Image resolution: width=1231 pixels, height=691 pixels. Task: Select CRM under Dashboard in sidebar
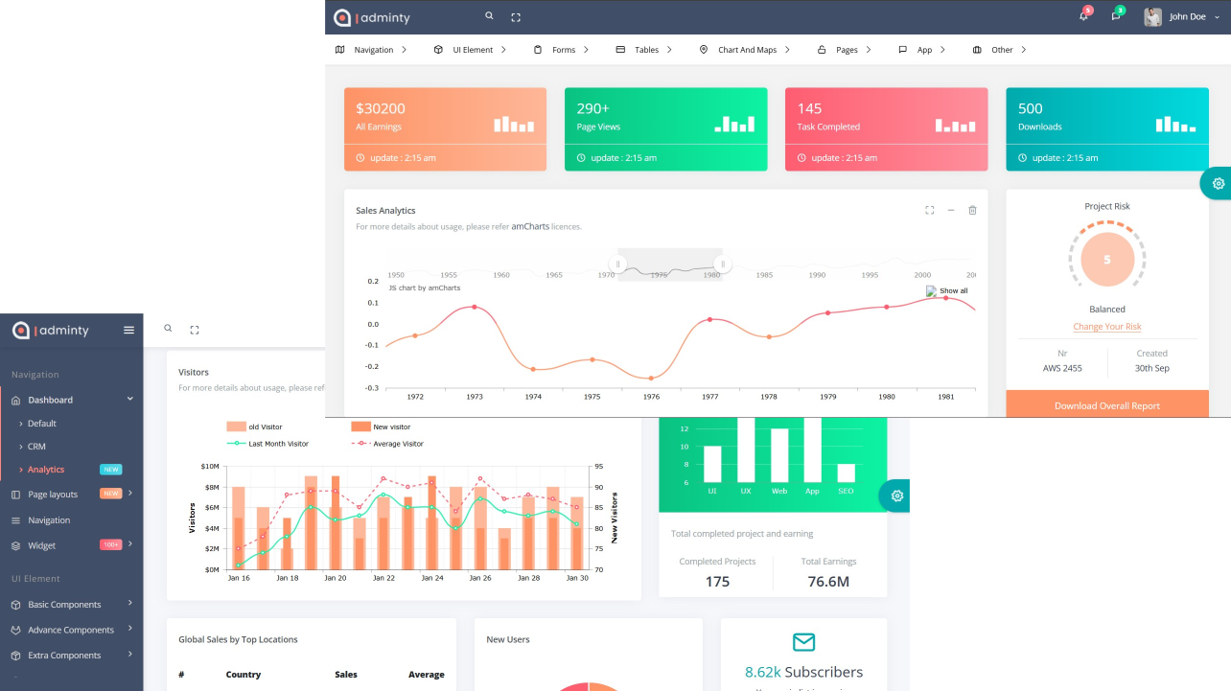click(36, 447)
